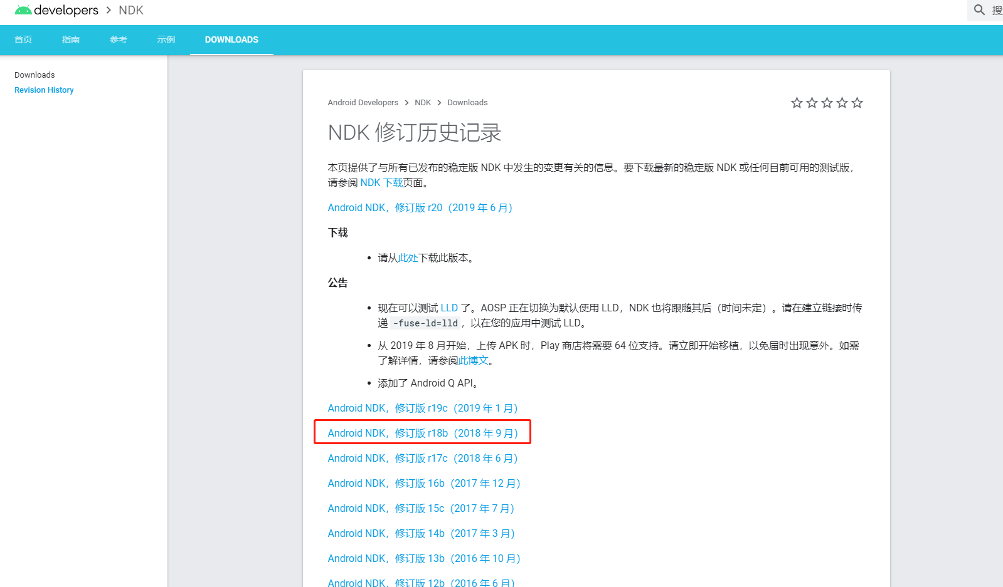Expand Android NDK 16b (2017 年 12 月)

[424, 484]
